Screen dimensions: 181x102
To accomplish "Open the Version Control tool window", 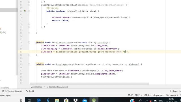I will [x=12, y=91].
